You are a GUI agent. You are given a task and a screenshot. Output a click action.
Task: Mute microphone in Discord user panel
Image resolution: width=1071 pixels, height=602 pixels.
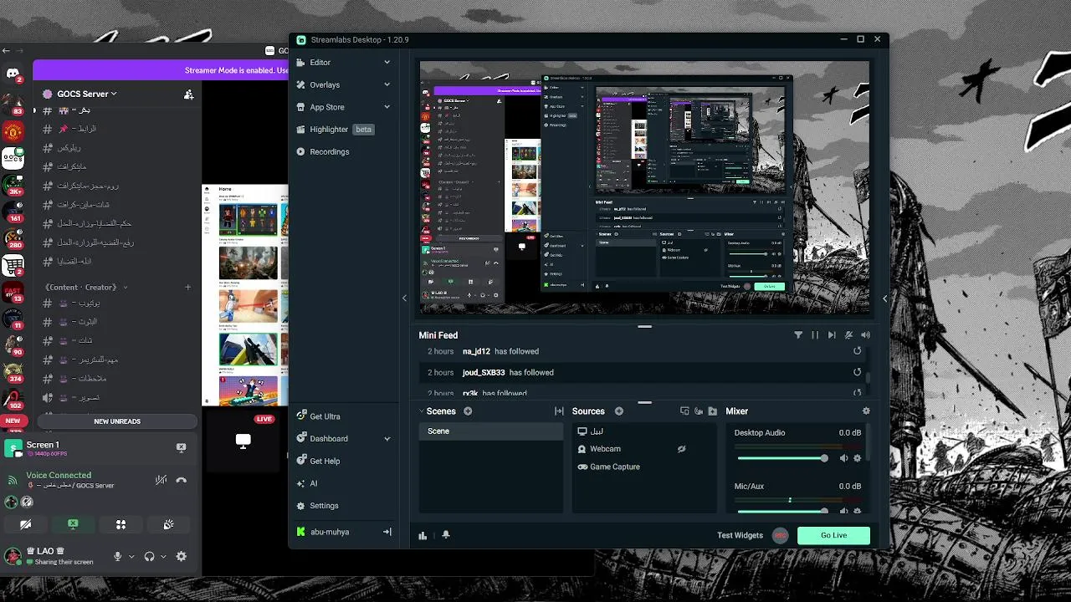pos(118,556)
